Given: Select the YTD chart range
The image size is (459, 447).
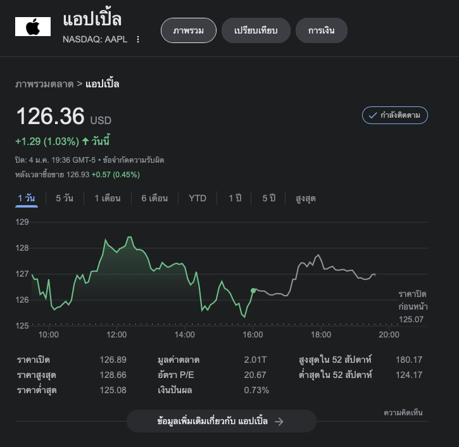Looking at the screenshot, I should click(x=198, y=198).
